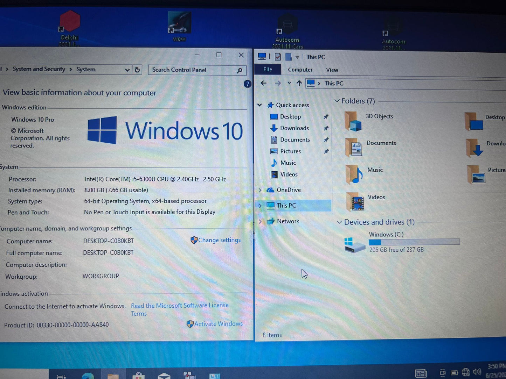Click System and Security breadcrumb

(x=39, y=69)
